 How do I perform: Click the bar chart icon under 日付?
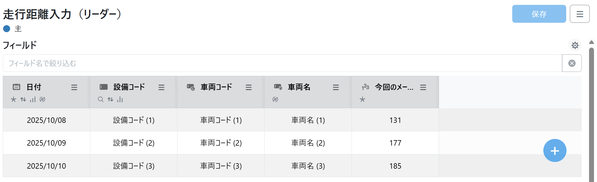point(33,99)
